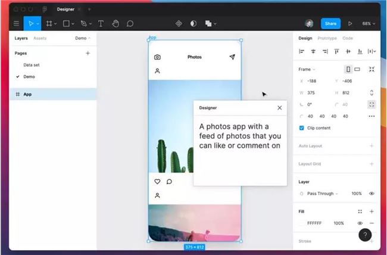Click Align horizontal centers icon

click(x=313, y=51)
